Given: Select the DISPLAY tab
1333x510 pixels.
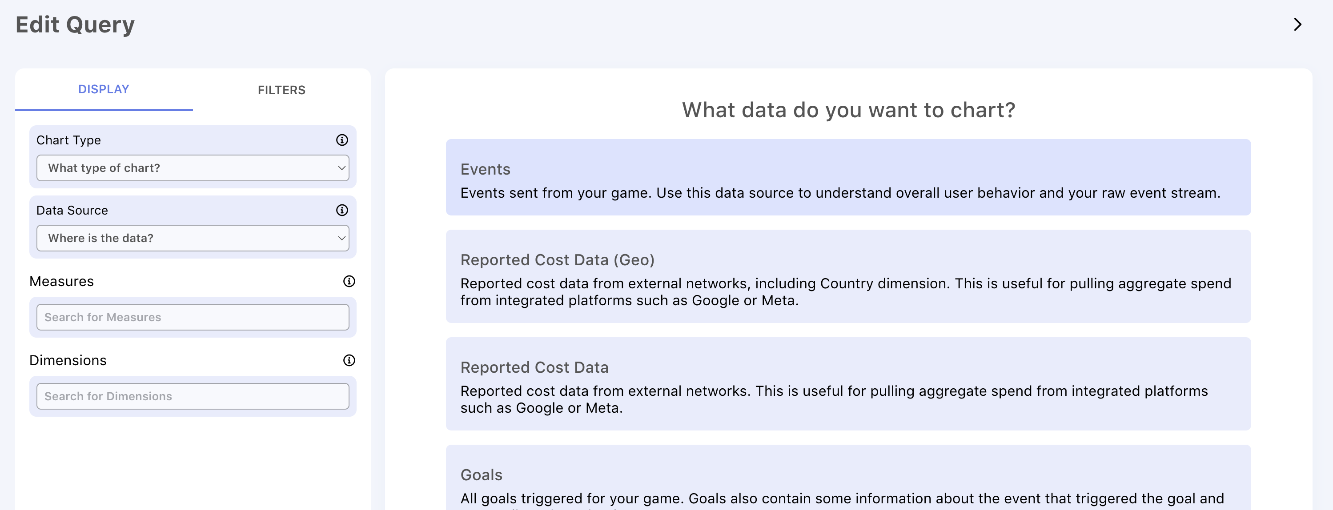Looking at the screenshot, I should pos(104,89).
